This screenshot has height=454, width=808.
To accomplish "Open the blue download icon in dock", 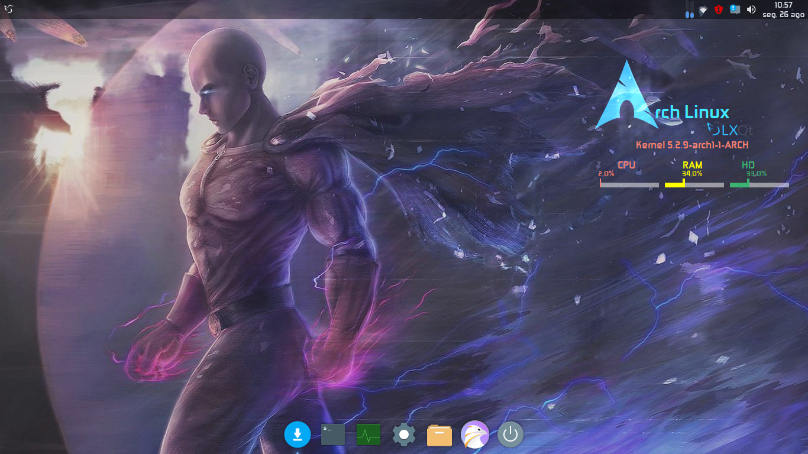I will point(298,435).
